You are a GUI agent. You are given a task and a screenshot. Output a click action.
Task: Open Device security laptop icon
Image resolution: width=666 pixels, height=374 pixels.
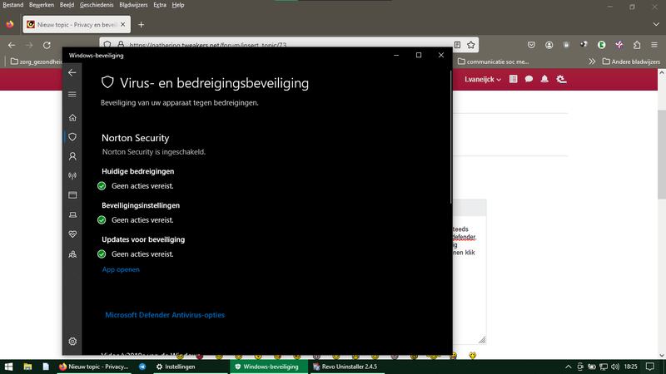coord(72,215)
